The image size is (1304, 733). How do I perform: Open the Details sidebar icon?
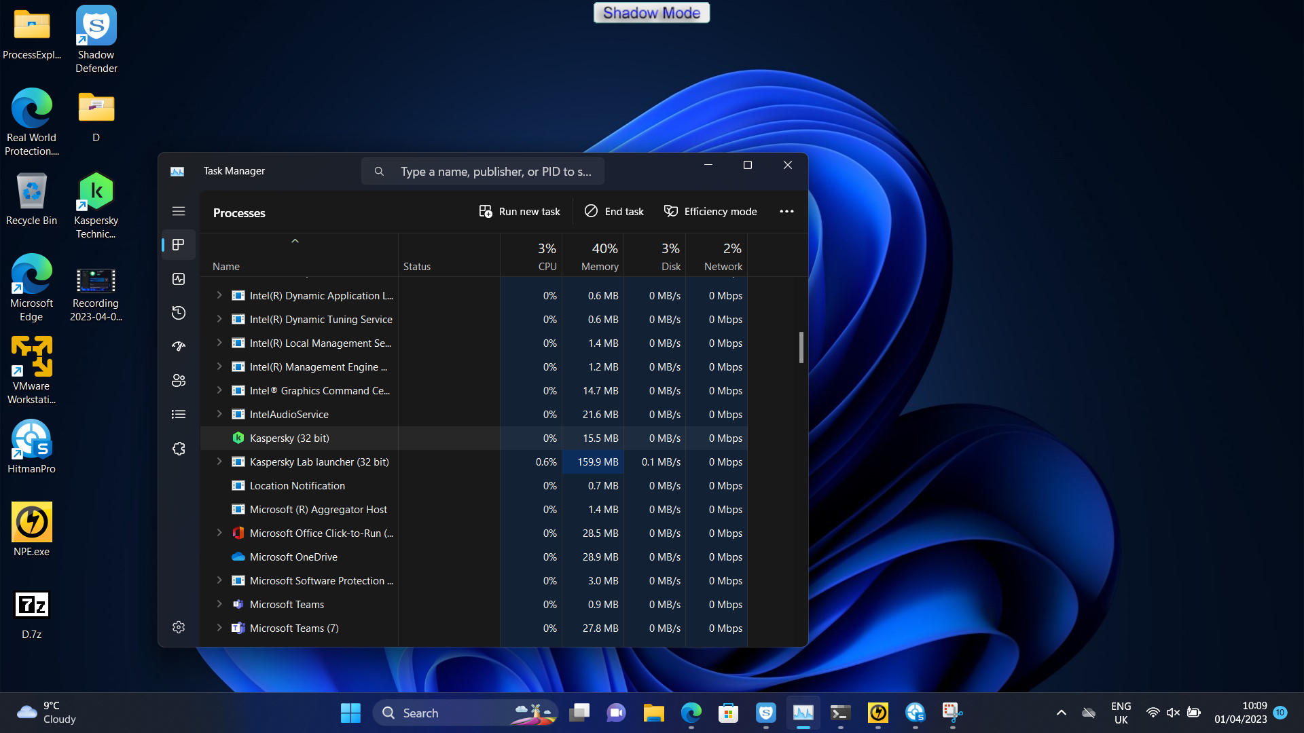(x=179, y=414)
